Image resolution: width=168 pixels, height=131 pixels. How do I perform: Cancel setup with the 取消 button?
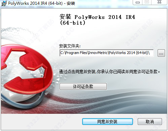click(x=150, y=122)
